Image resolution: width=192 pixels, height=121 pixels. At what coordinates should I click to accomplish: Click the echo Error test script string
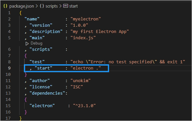point(128,62)
